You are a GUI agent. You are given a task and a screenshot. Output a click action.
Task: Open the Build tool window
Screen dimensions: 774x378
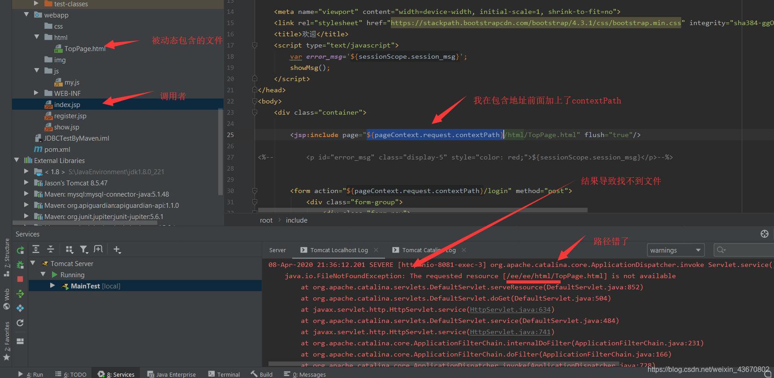(262, 374)
